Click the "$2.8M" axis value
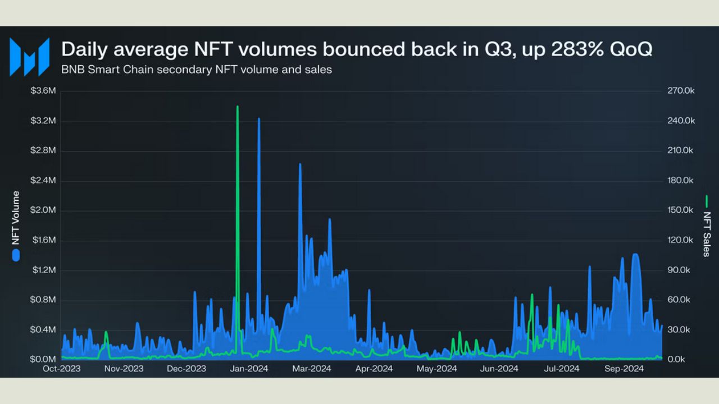The image size is (719, 404). coord(43,150)
